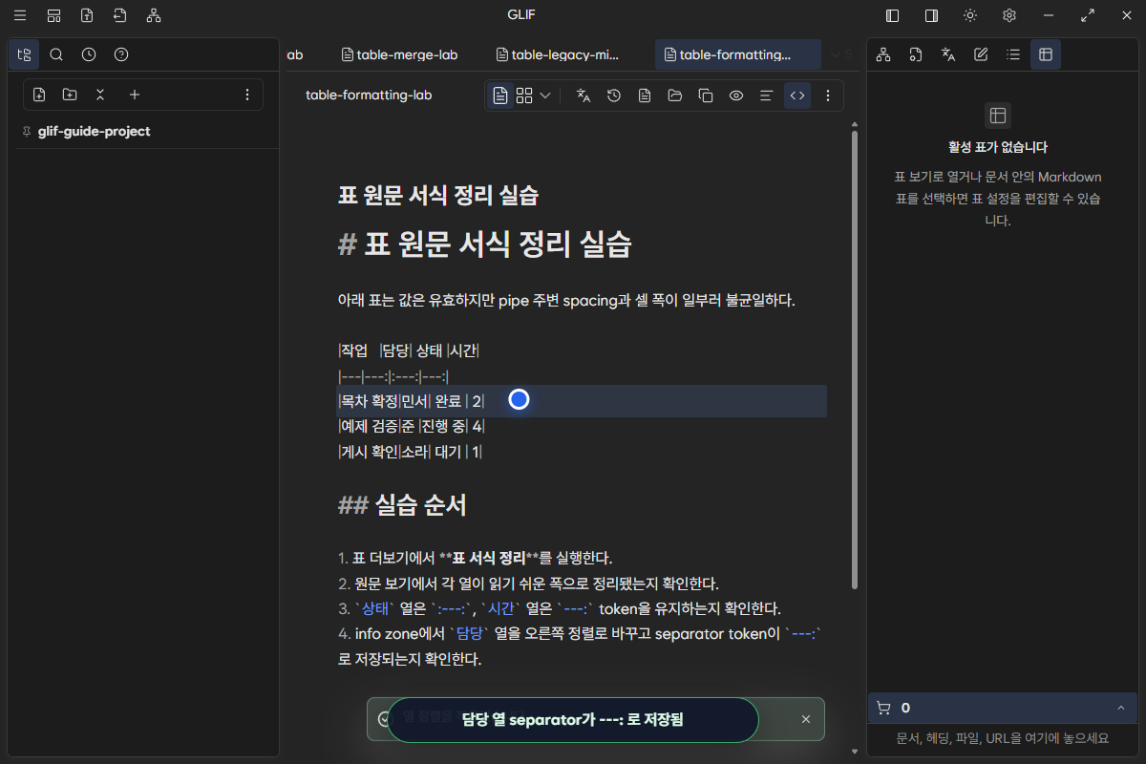Expand the view mode dropdown chevron
Image resolution: width=1146 pixels, height=764 pixels.
[545, 95]
